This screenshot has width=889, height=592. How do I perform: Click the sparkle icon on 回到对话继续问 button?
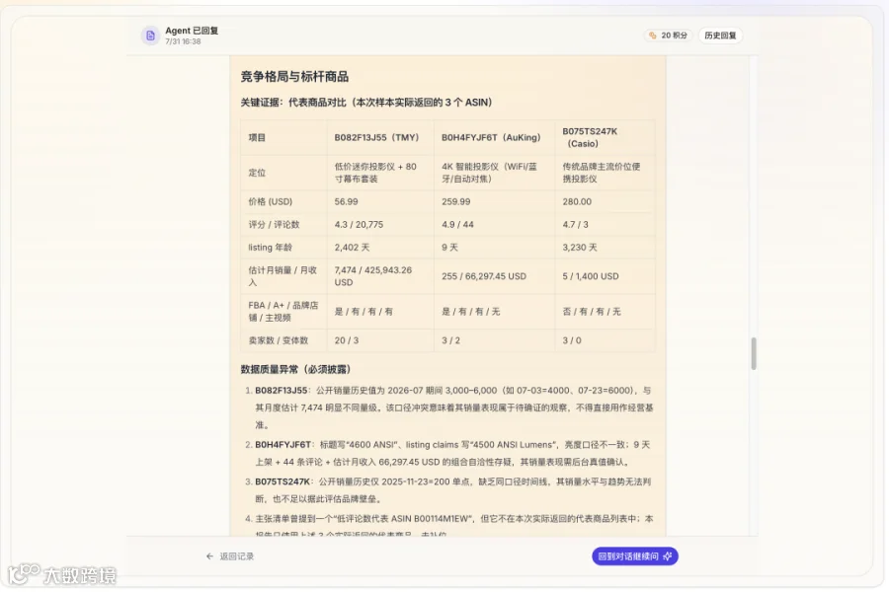tap(668, 556)
